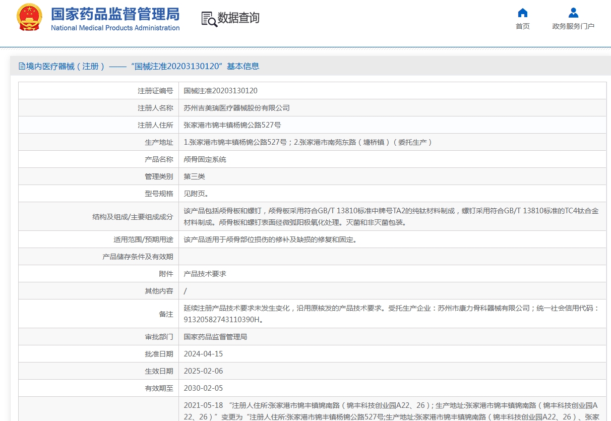Select remark text starting 延续注册产品技术要求
The width and height of the screenshot is (611, 421).
pos(391,314)
